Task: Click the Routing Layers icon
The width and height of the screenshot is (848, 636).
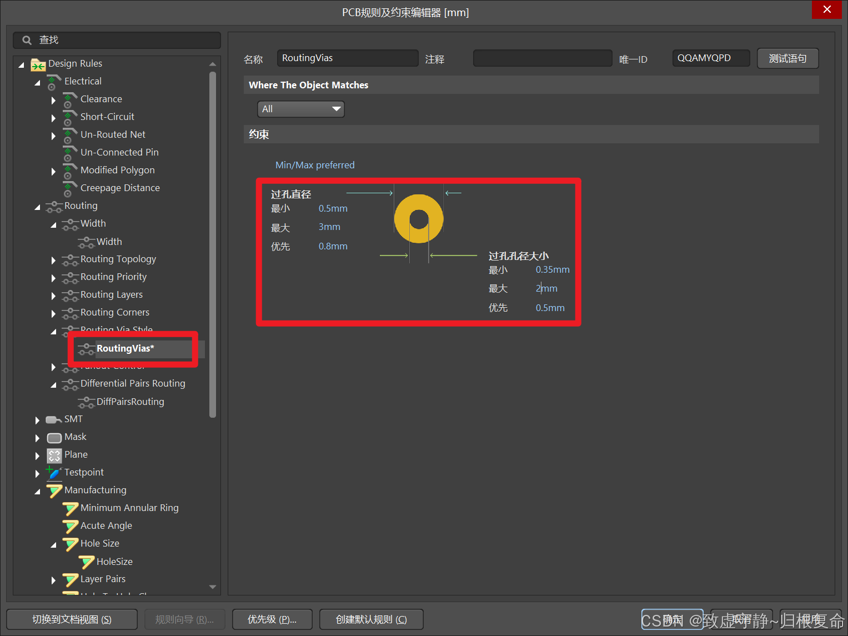Action: point(70,296)
